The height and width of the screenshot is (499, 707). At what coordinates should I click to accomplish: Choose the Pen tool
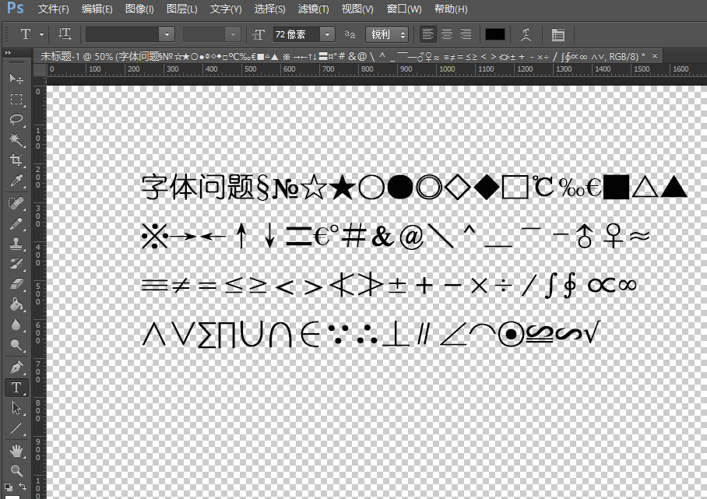tap(16, 367)
